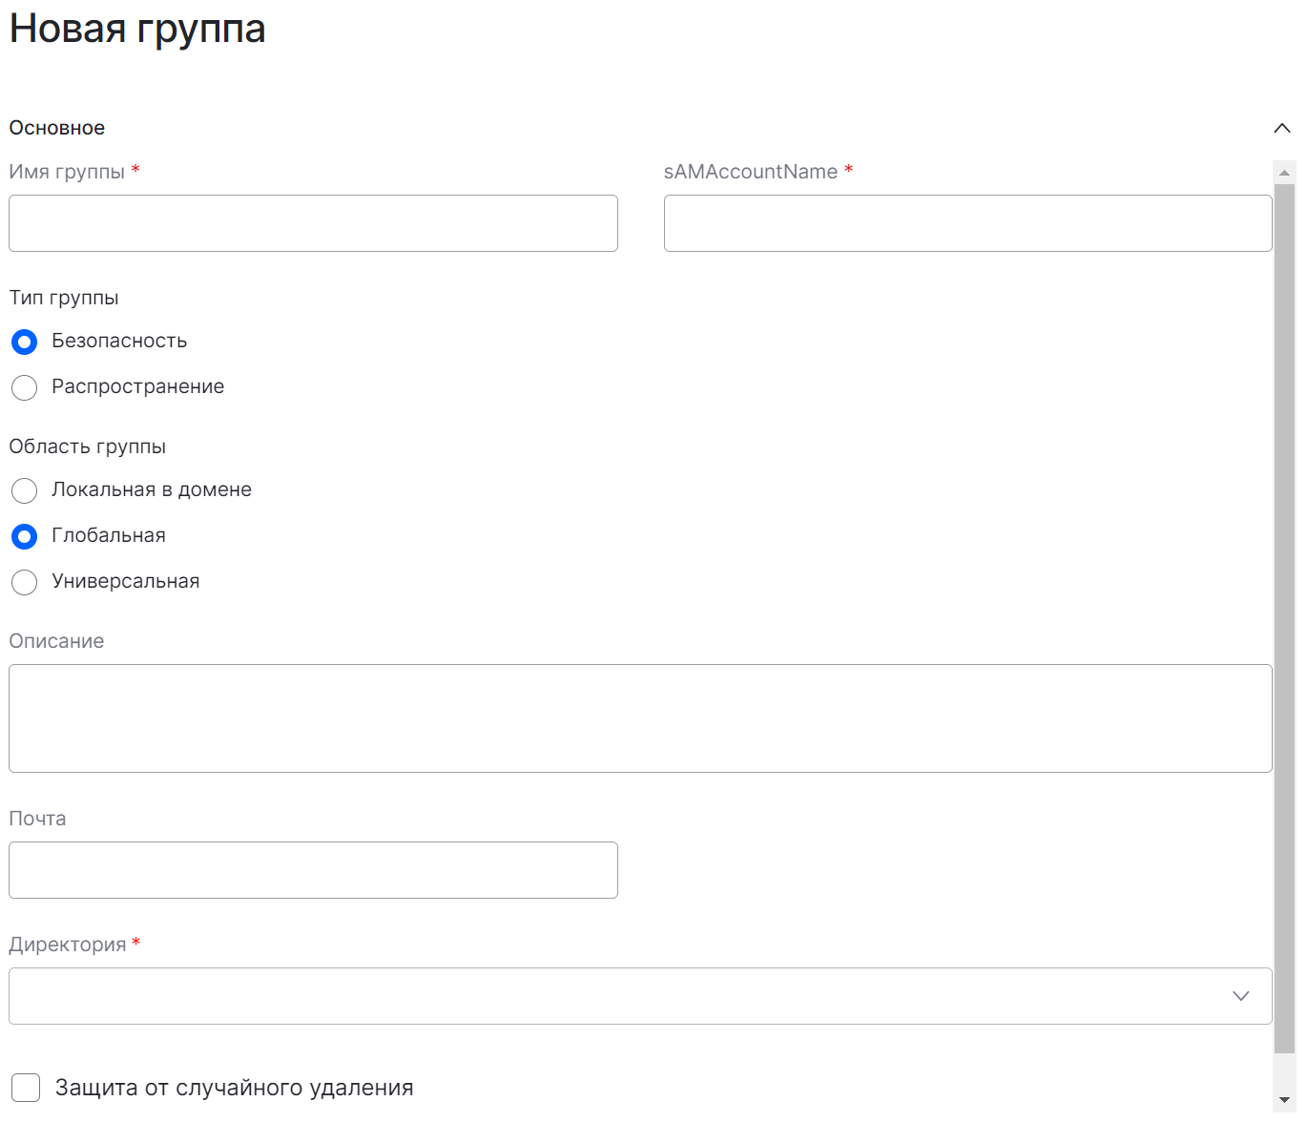Click the Основное section header title
Image resolution: width=1307 pixels, height=1122 pixels.
(x=57, y=128)
